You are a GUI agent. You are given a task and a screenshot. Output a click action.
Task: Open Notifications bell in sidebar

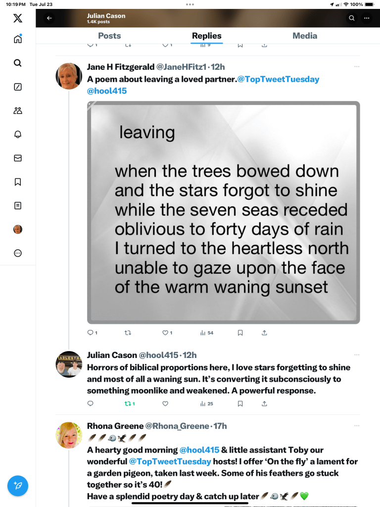18,134
